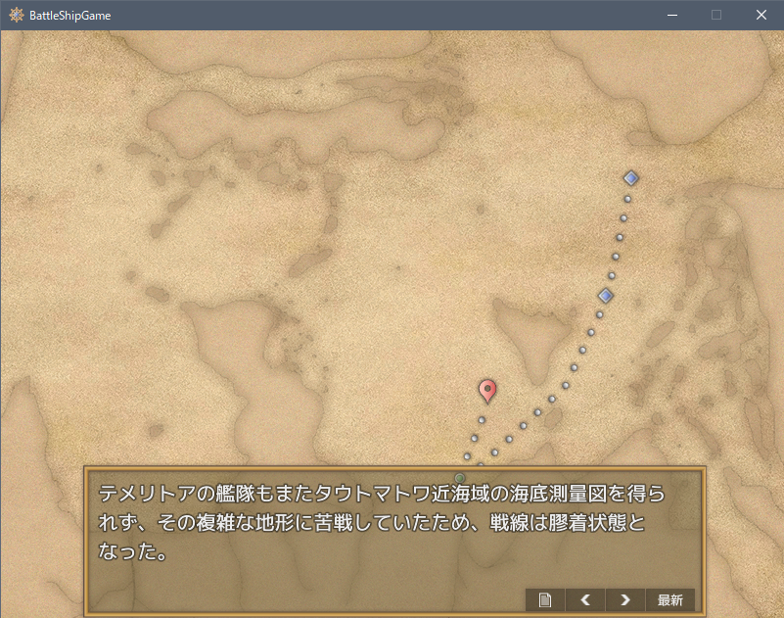Screen dimensions: 784x618
Task: Open the message log document icon
Action: pos(545,599)
